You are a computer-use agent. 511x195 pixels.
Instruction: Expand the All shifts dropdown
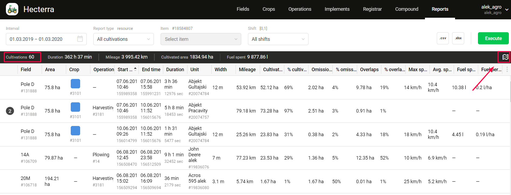point(278,39)
